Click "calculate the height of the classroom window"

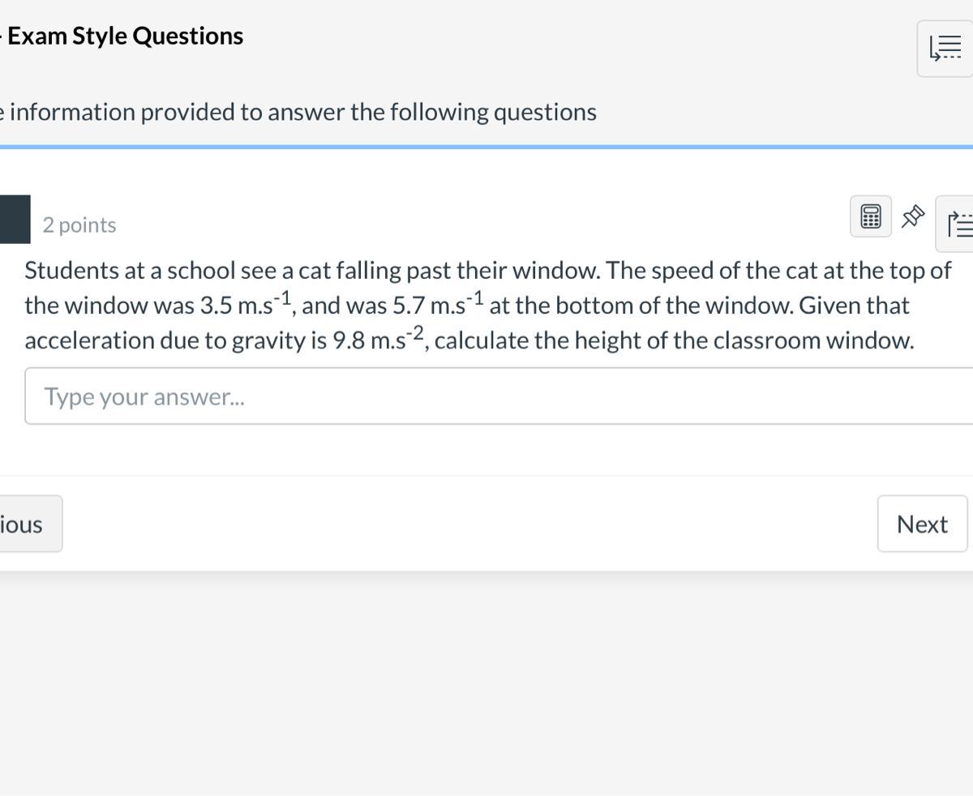click(674, 340)
